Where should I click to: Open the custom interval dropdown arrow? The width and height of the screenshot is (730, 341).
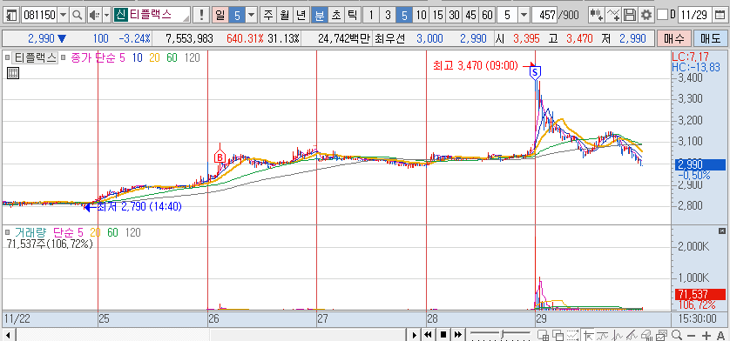pos(524,16)
